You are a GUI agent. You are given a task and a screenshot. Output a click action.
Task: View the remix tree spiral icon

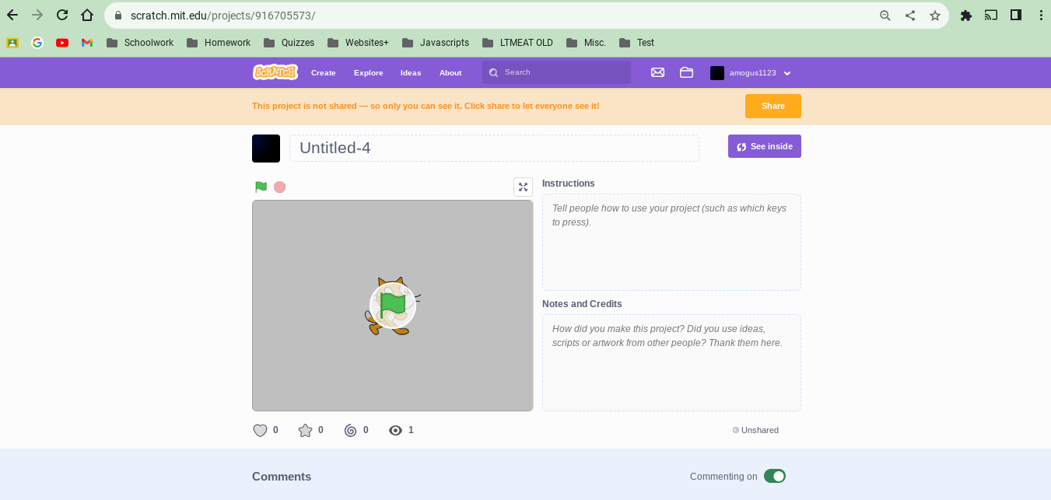(350, 430)
